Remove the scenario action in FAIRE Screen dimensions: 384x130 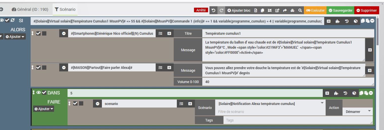click(98, 104)
